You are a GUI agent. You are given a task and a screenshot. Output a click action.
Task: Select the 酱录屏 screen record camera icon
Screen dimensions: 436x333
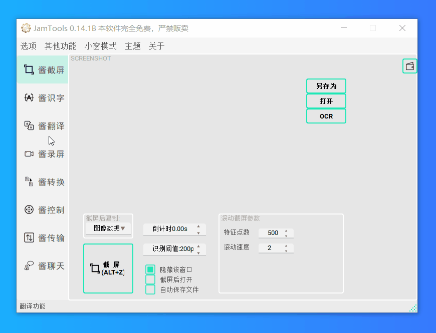click(29, 153)
